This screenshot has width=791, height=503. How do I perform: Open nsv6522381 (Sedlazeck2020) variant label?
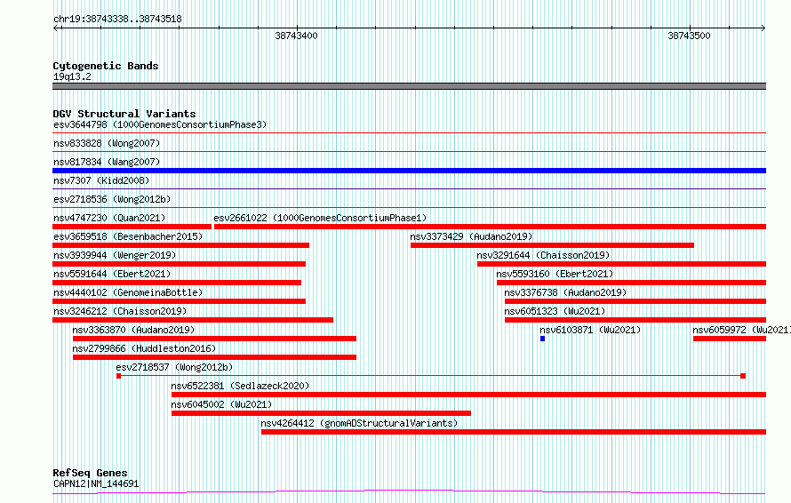[x=240, y=386]
